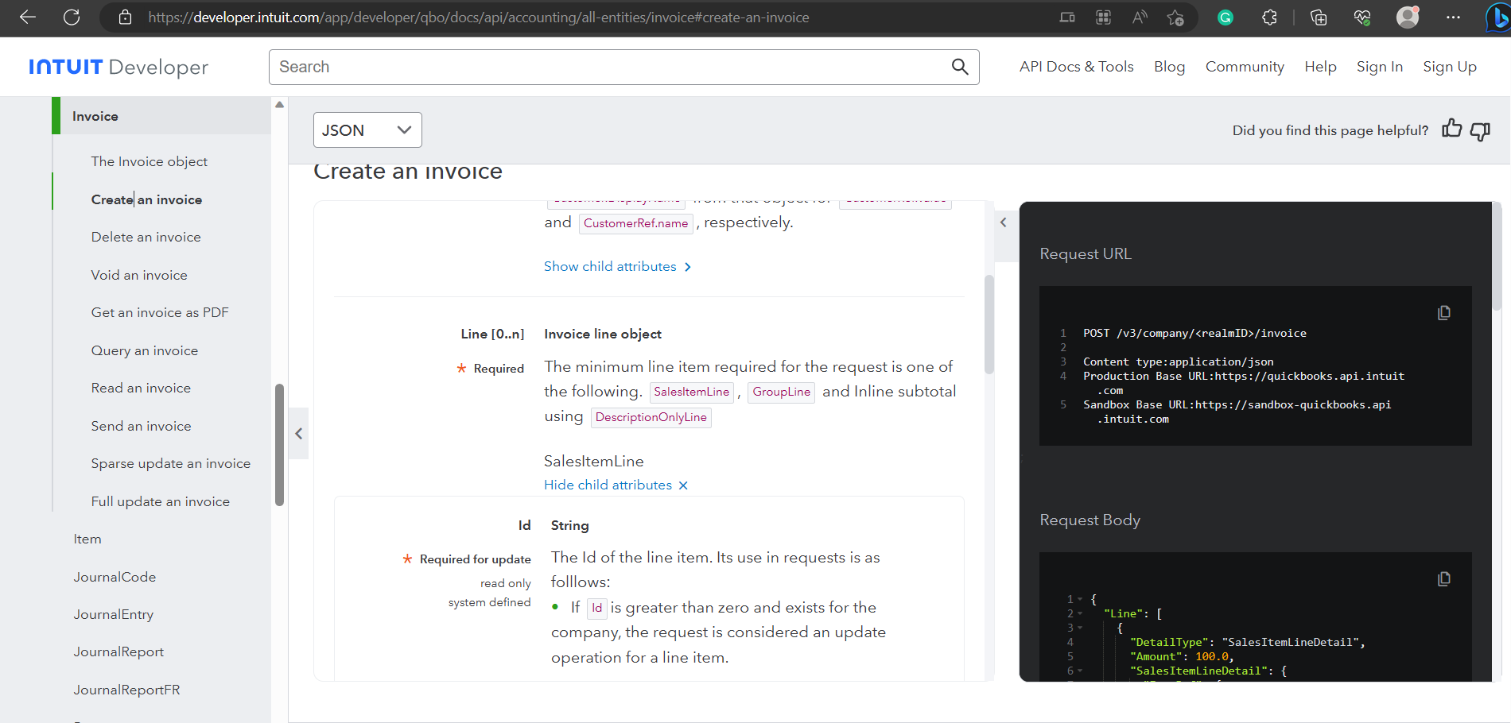Select Delete an invoice in sidebar
The width and height of the screenshot is (1511, 723).
coord(146,237)
